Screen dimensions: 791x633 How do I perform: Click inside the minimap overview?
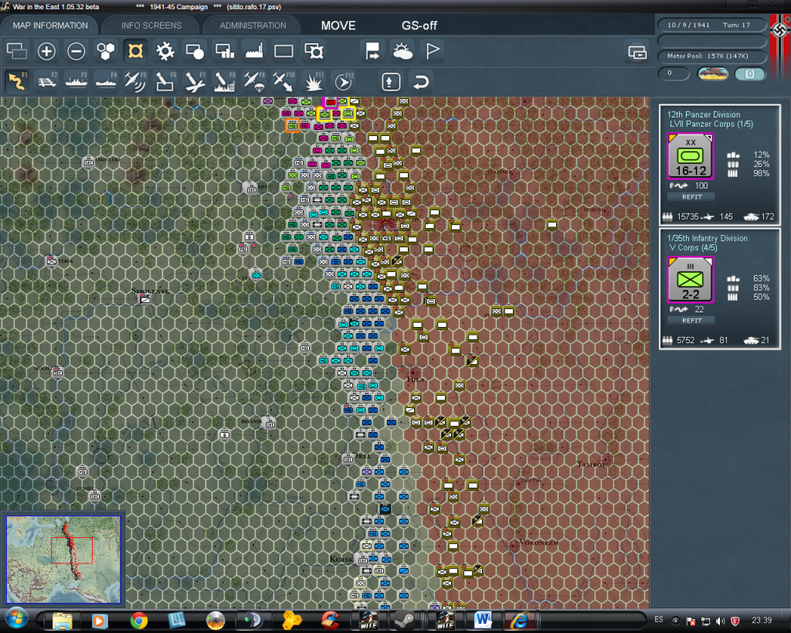coord(63,560)
